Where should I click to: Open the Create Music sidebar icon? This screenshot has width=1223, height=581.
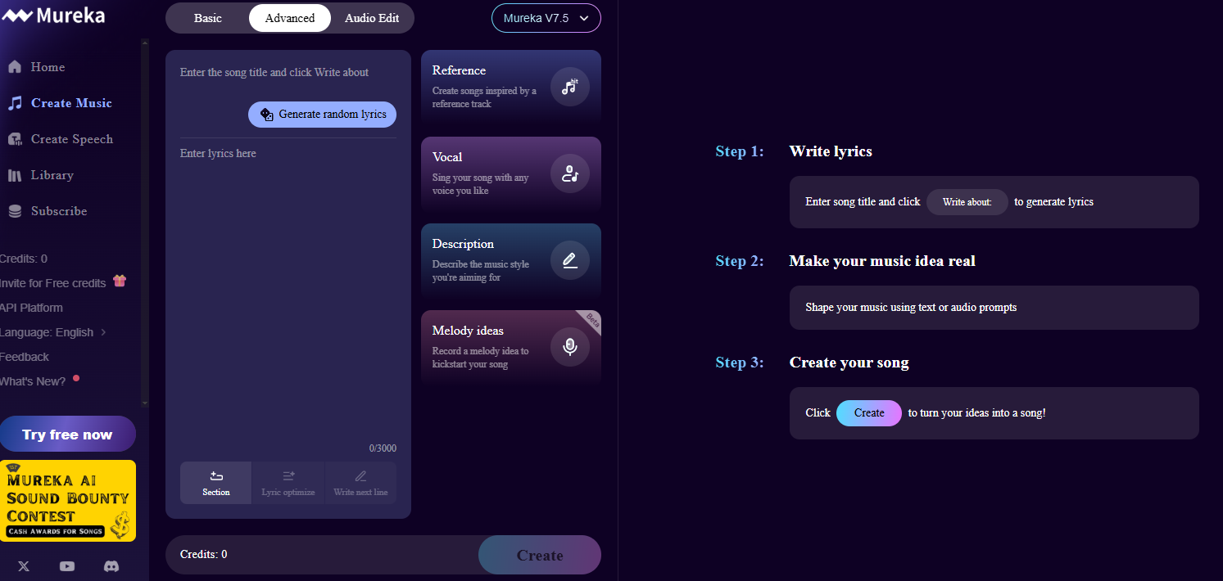[14, 102]
